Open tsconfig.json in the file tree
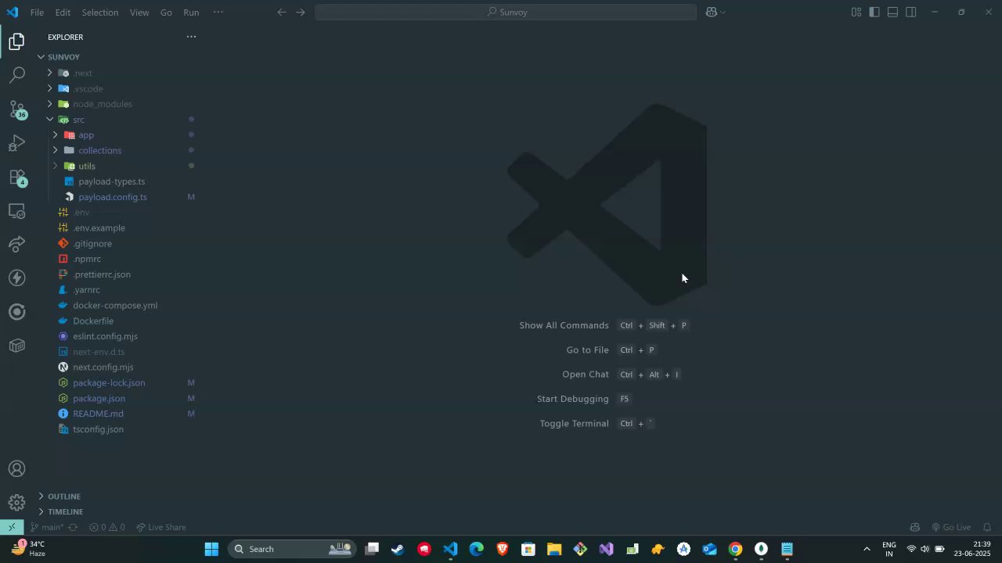Image resolution: width=1002 pixels, height=563 pixels. tap(98, 429)
